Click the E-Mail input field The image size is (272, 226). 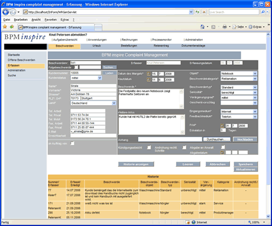[88, 132]
